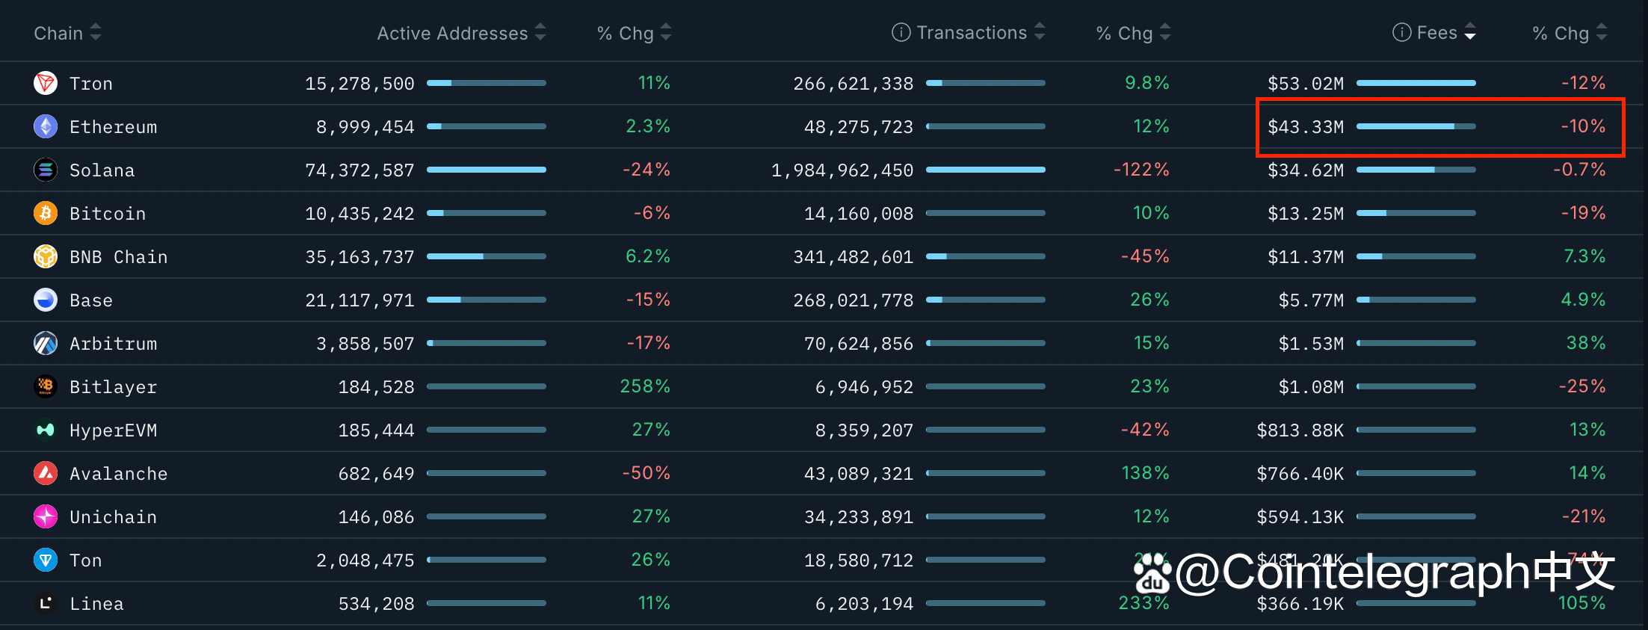Click the Tron chain logo icon
The image size is (1648, 630).
pos(46,83)
